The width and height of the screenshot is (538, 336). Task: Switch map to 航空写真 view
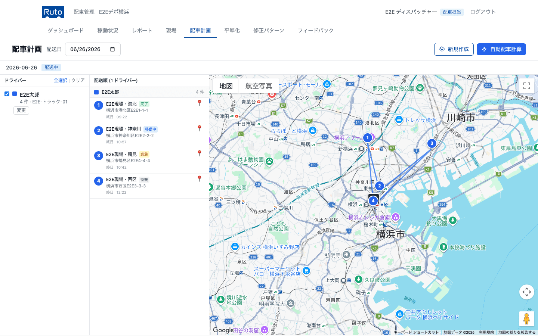[x=259, y=86]
